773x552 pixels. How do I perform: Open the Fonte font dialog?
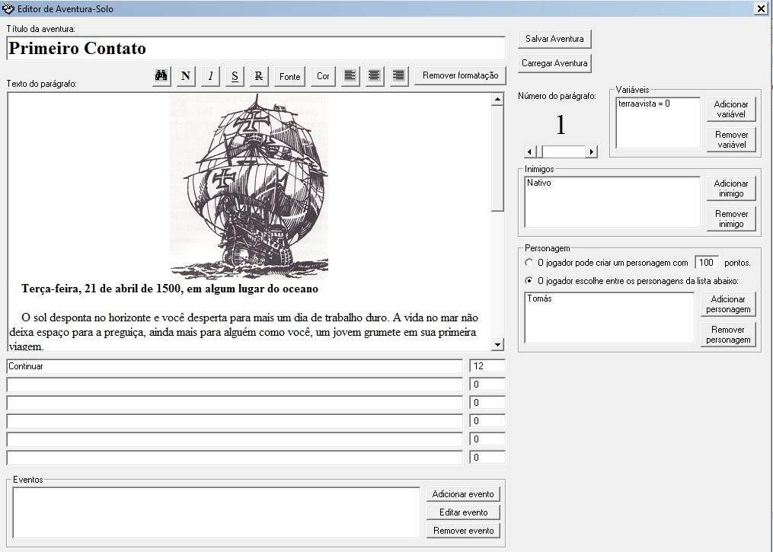[x=290, y=76]
